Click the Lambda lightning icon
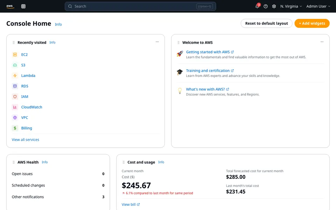 (x=15, y=76)
